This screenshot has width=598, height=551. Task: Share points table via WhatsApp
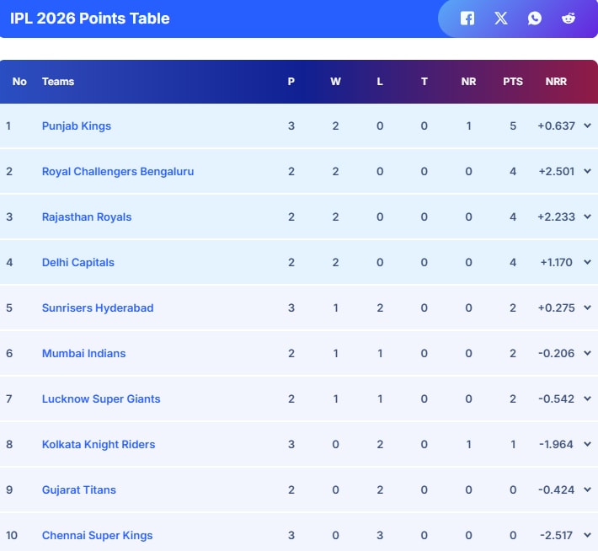[x=535, y=19]
